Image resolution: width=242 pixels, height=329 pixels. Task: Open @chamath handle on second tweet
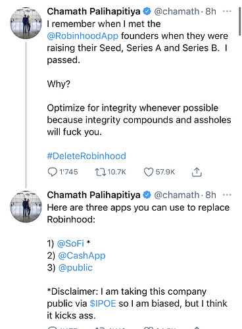tap(177, 195)
